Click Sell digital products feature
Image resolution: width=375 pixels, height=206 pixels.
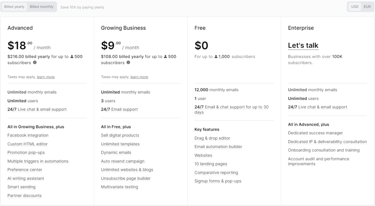click(x=120, y=136)
